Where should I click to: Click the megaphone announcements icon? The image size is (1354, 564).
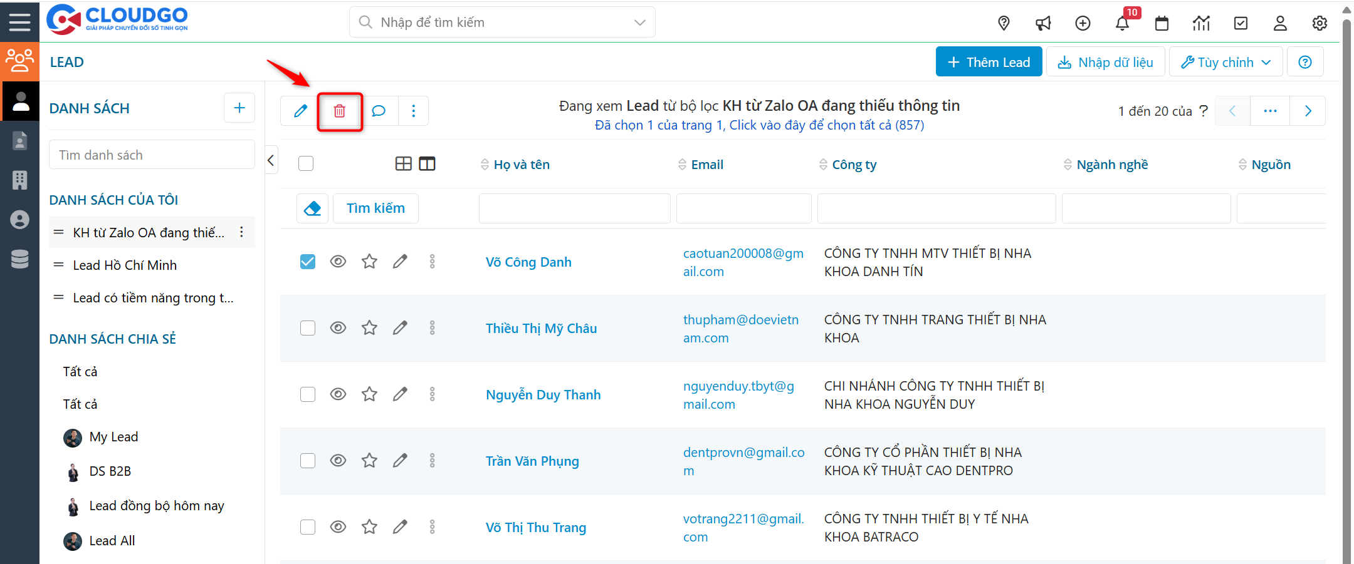(x=1043, y=24)
